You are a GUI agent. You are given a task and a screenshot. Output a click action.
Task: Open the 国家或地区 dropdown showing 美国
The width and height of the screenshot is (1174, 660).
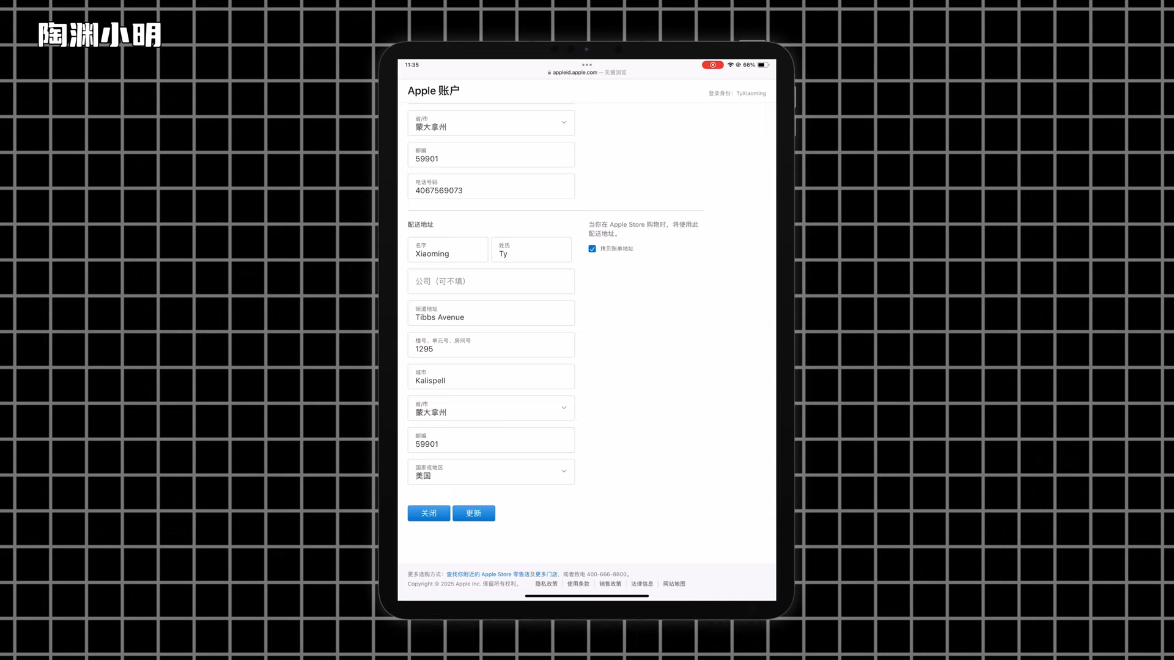(x=491, y=472)
